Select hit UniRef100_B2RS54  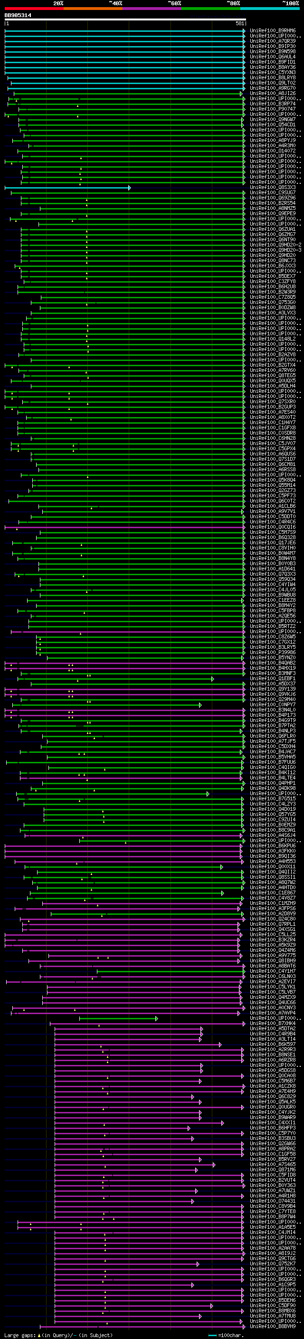coord(273,203)
